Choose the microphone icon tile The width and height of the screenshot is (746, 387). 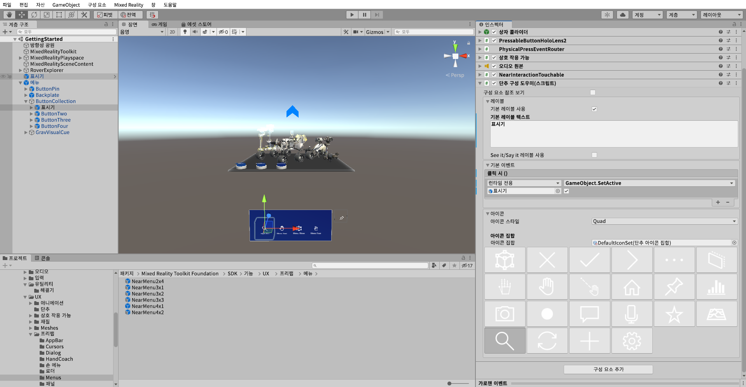click(632, 314)
